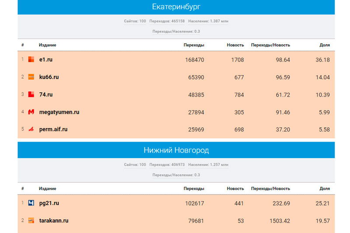Sort Нижний Новгород table by Издание column
The image size is (350, 233).
click(47, 189)
